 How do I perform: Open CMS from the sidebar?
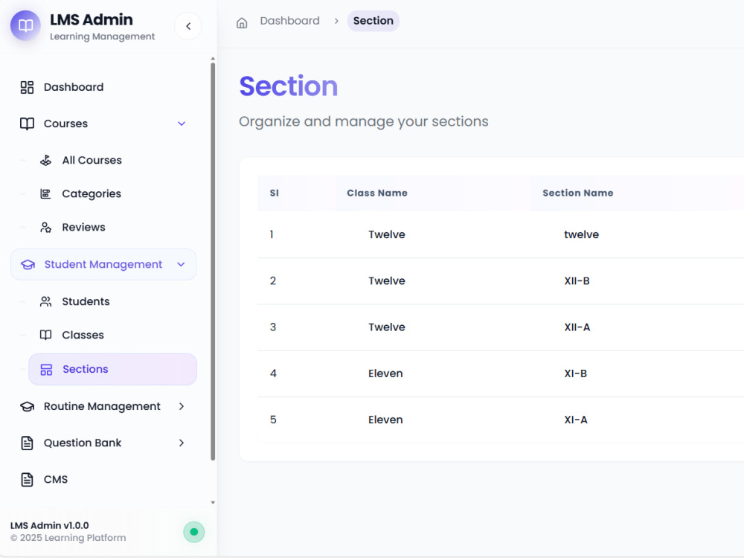pos(56,480)
